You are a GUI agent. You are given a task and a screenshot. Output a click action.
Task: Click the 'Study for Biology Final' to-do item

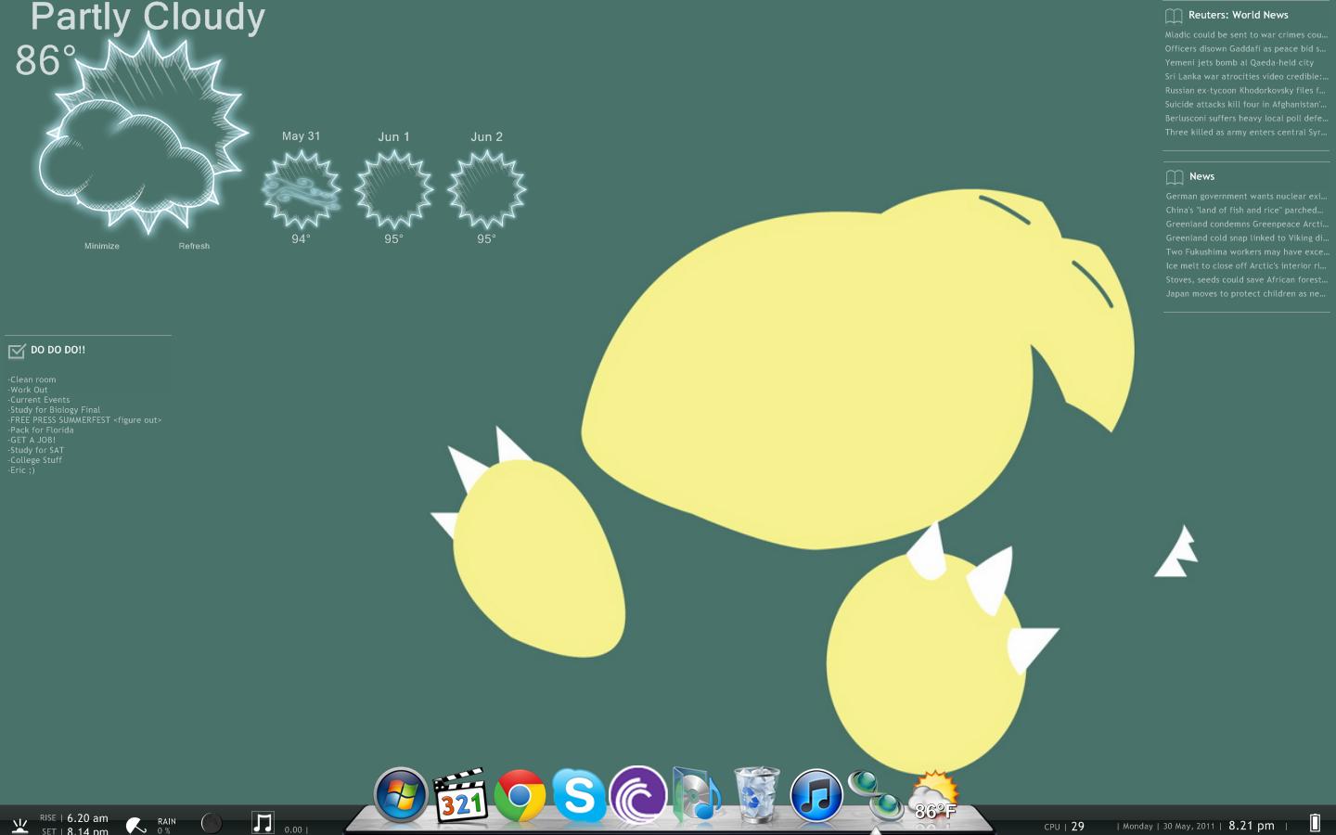[54, 410]
